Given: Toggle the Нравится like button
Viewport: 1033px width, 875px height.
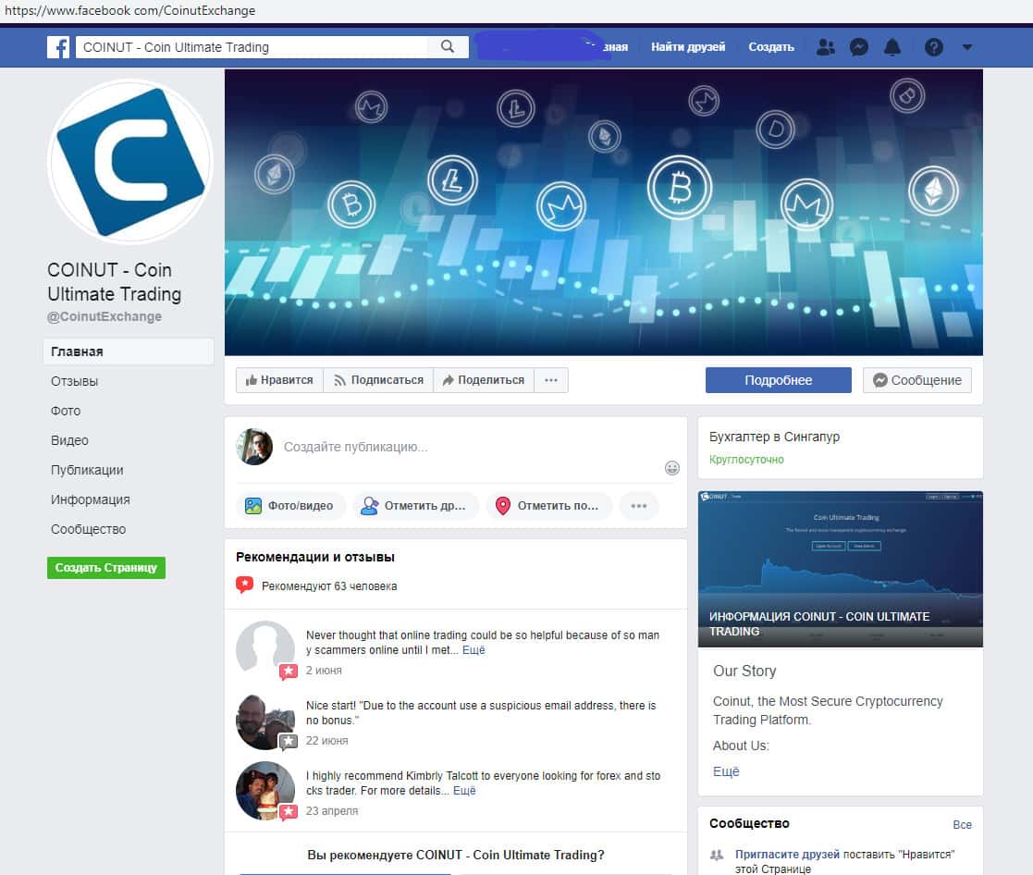Looking at the screenshot, I should pyautogui.click(x=279, y=380).
